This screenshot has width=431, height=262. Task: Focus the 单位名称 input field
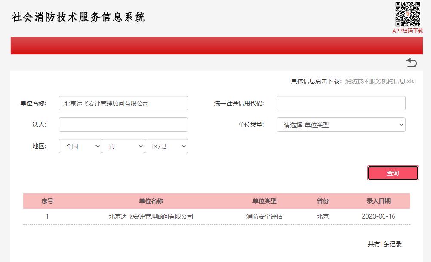point(123,103)
